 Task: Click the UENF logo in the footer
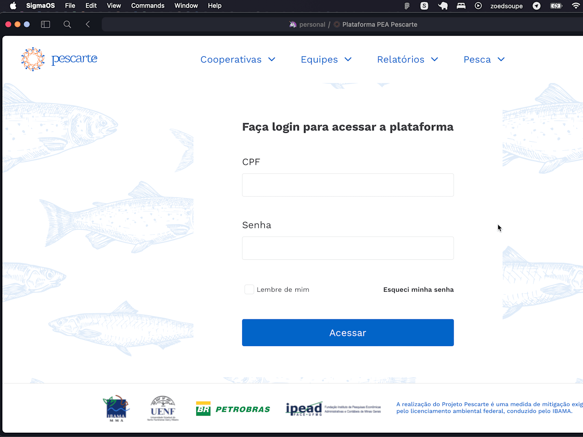point(163,409)
